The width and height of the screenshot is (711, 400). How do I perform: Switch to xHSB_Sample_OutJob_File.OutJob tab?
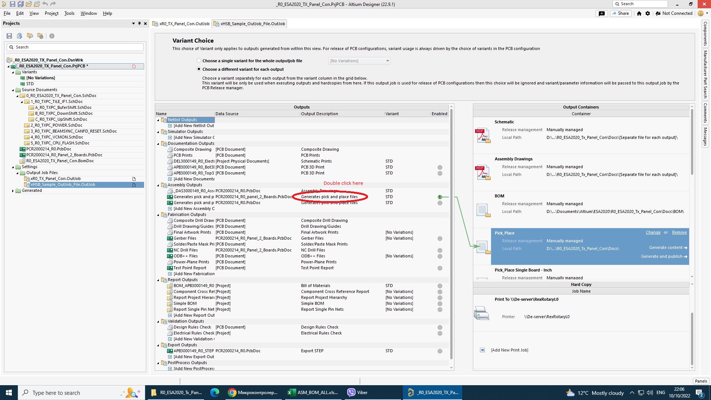249,24
